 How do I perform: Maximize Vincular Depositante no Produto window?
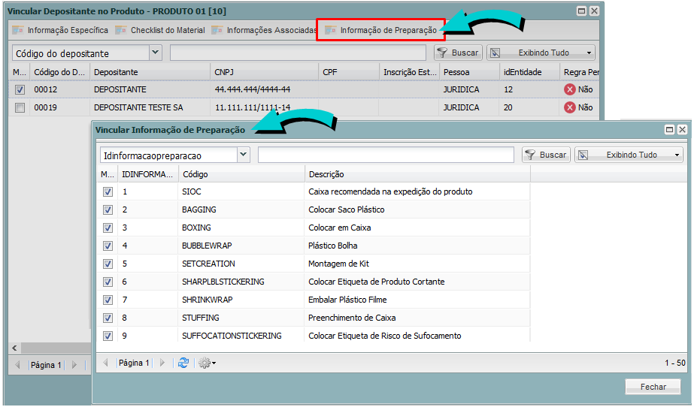click(x=581, y=11)
